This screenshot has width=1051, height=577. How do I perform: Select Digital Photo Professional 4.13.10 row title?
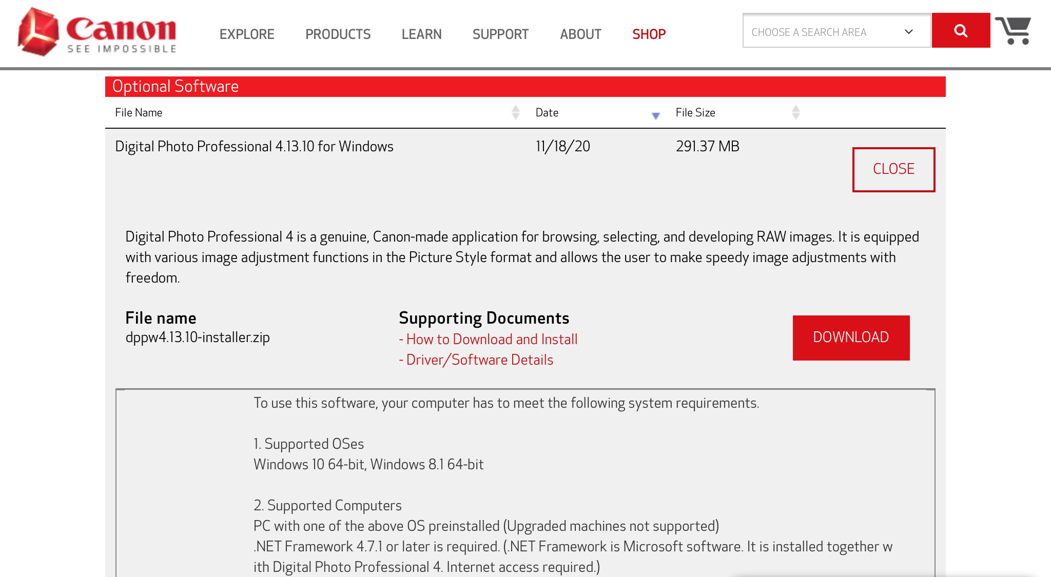tap(254, 147)
